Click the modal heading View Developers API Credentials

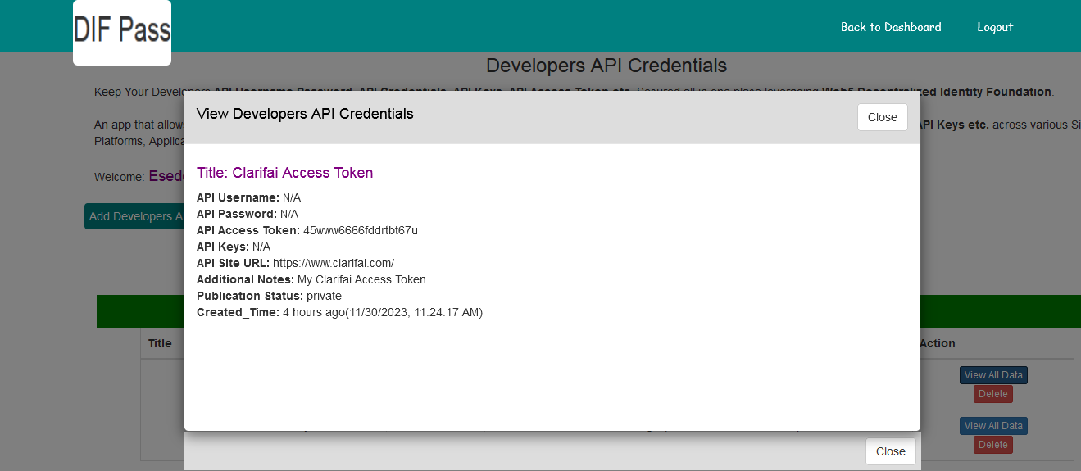click(305, 114)
